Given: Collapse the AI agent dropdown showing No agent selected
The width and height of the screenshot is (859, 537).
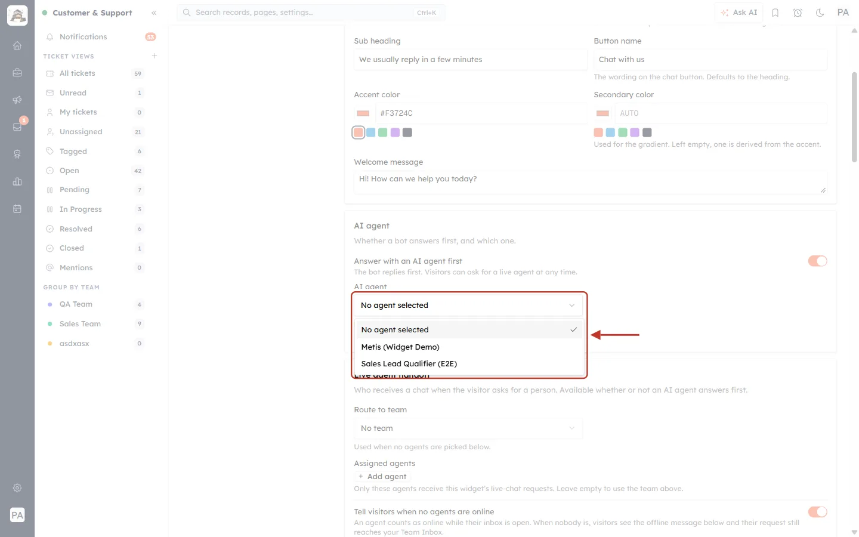Looking at the screenshot, I should click(x=468, y=305).
